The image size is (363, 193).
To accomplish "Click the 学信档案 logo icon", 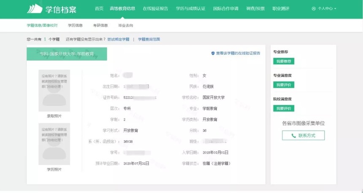I will [35, 8].
